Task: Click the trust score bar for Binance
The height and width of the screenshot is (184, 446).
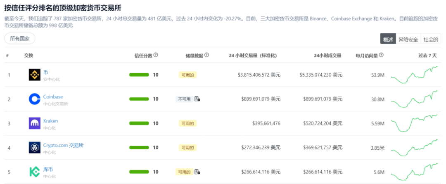Action: [x=139, y=75]
